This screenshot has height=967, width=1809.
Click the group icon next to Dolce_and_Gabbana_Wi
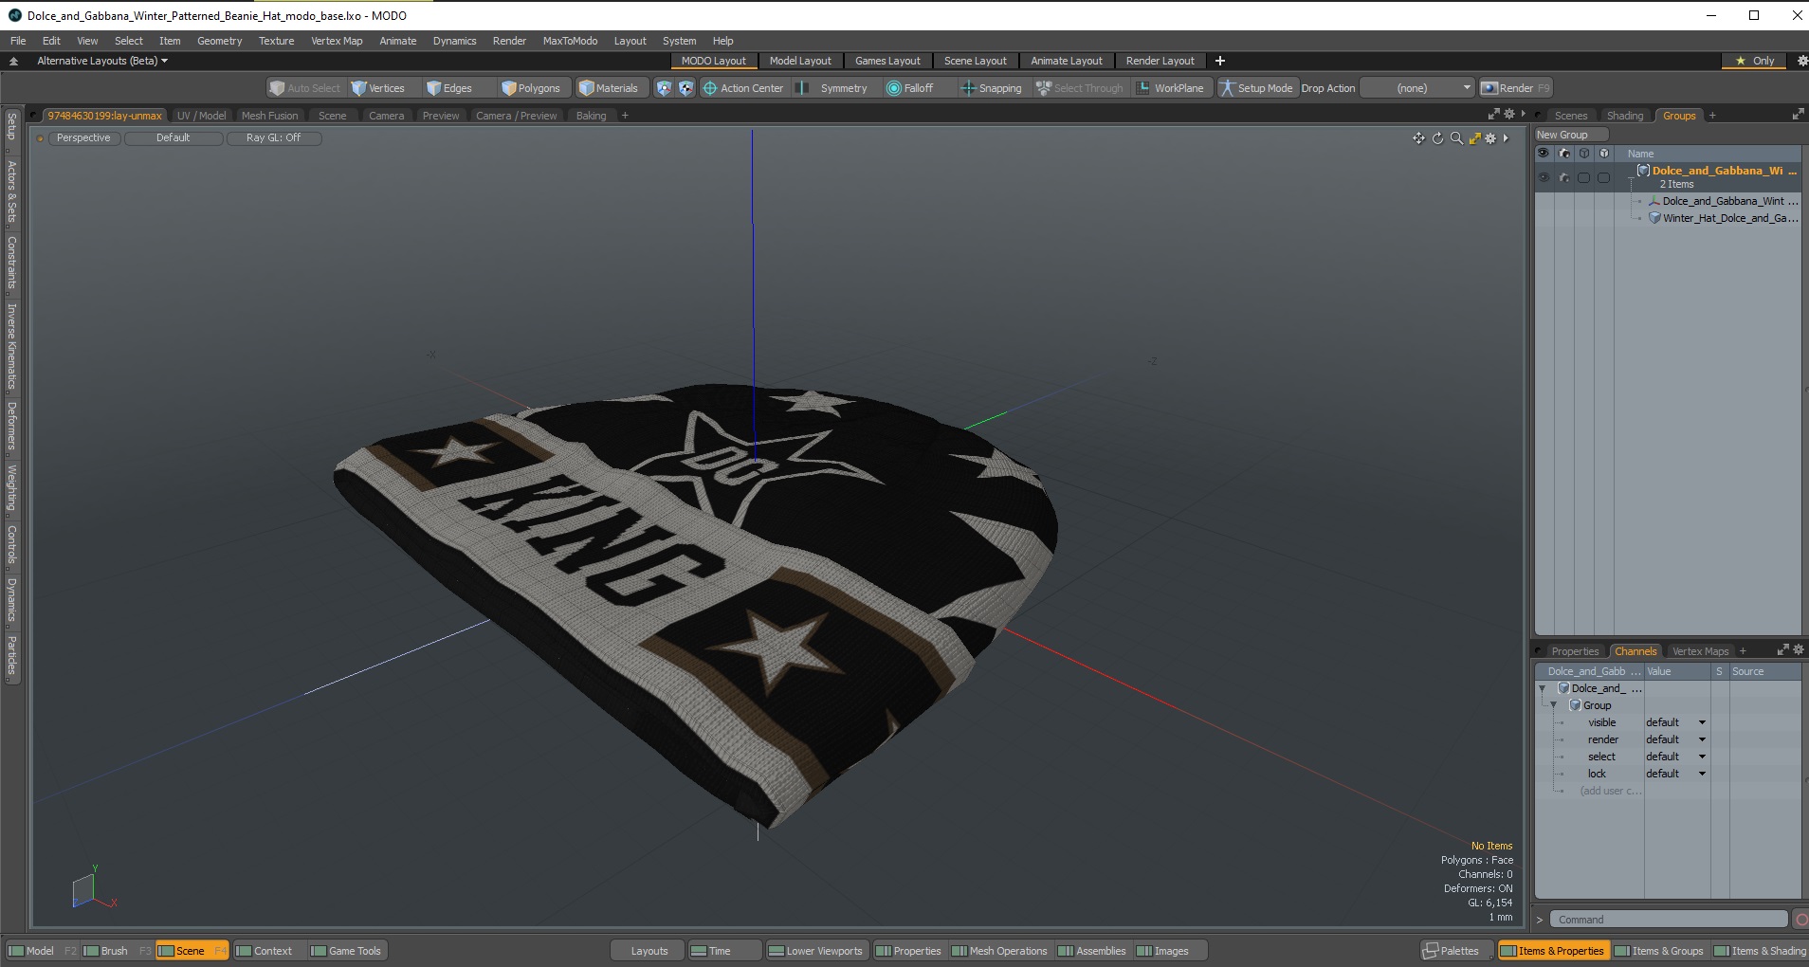(x=1643, y=171)
